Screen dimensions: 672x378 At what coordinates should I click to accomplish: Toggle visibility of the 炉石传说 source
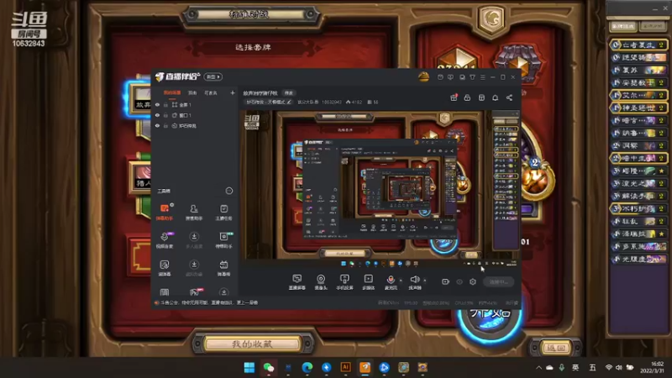tap(157, 126)
